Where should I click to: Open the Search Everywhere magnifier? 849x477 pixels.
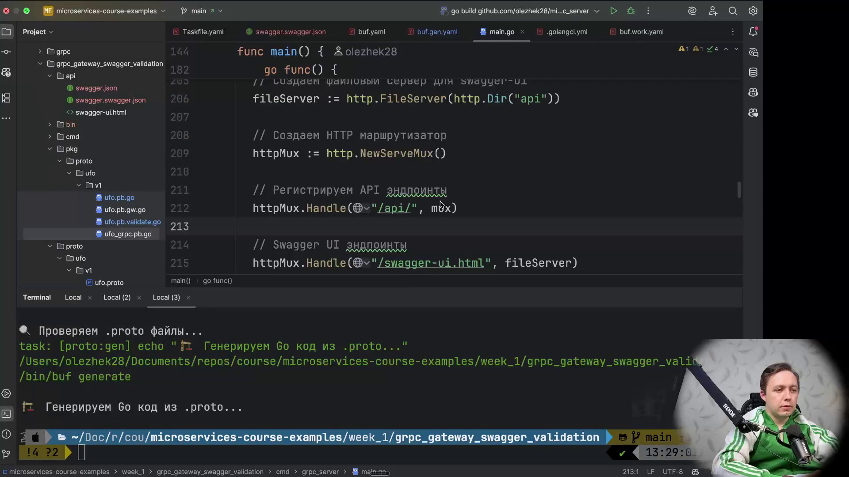point(733,11)
